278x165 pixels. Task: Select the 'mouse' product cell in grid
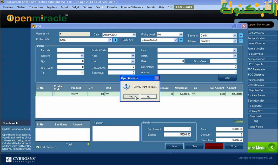[78, 94]
